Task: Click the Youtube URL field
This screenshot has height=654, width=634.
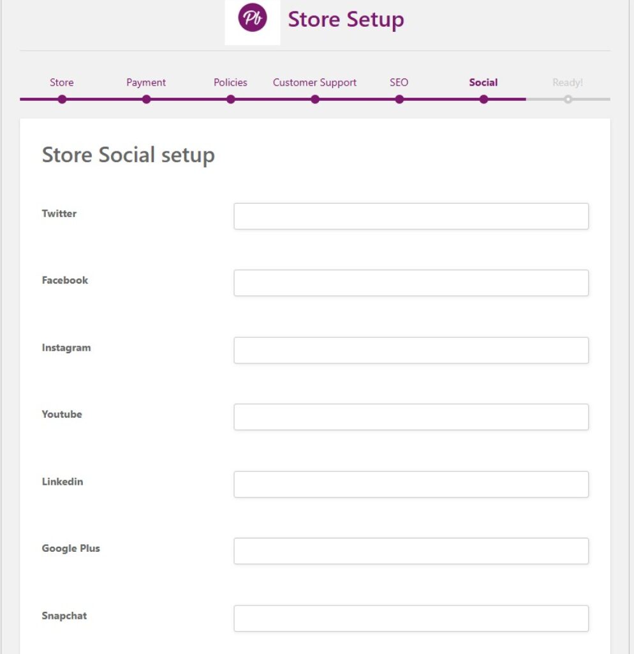Action: pyautogui.click(x=411, y=417)
